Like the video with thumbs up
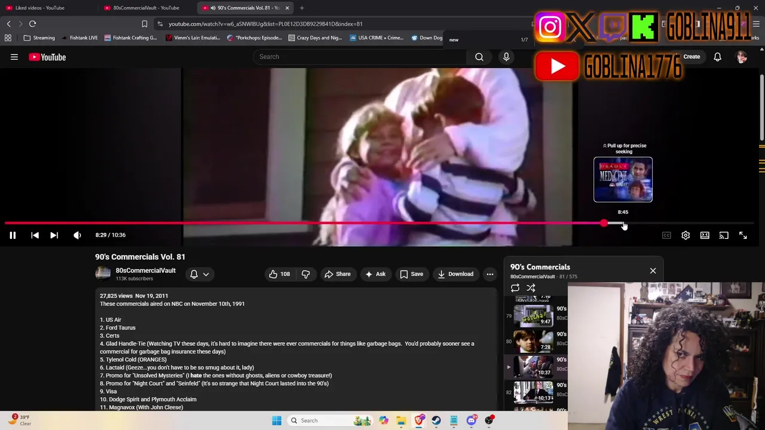Screen dimensions: 765x430 [279, 274]
